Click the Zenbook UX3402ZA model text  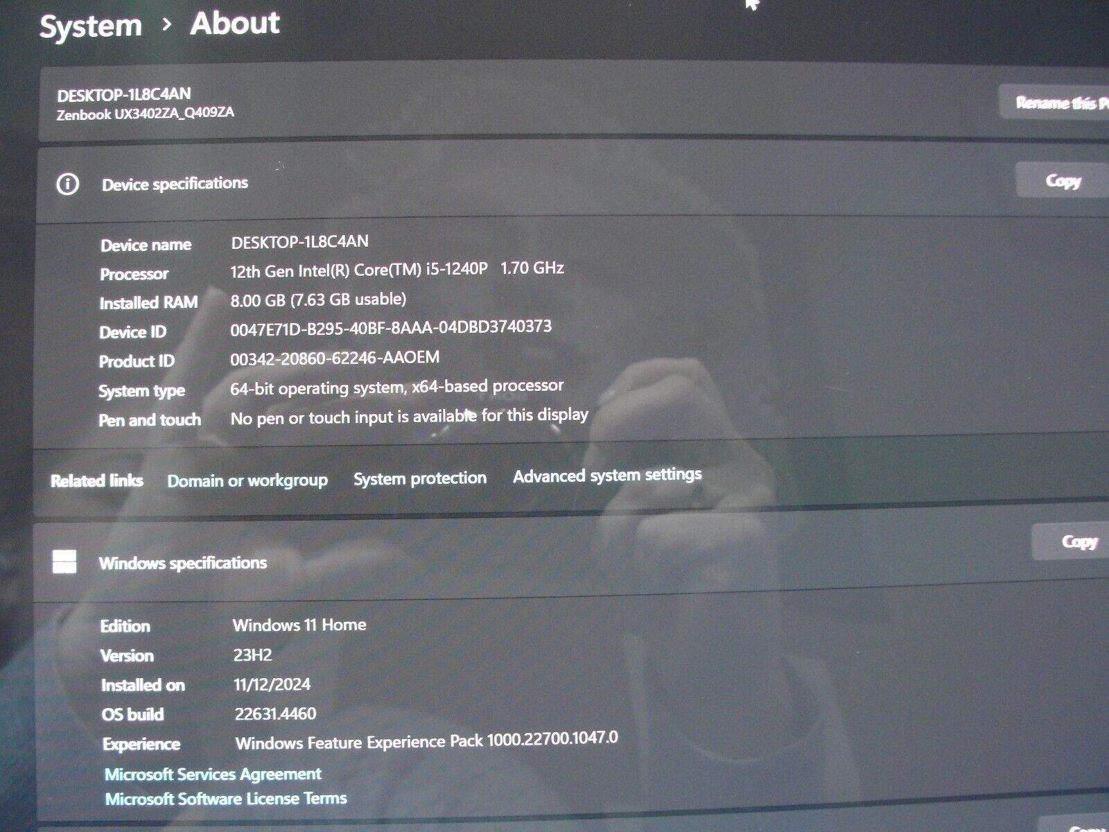click(x=145, y=114)
